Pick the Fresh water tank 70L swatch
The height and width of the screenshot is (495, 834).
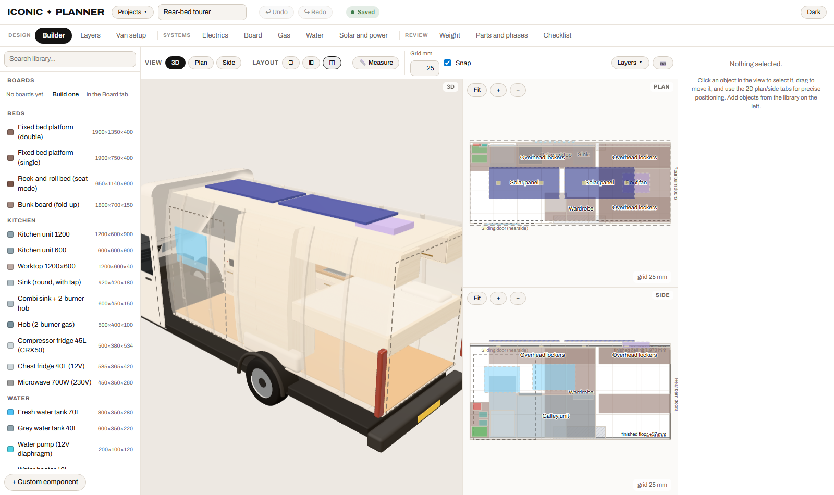pyautogui.click(x=10, y=412)
